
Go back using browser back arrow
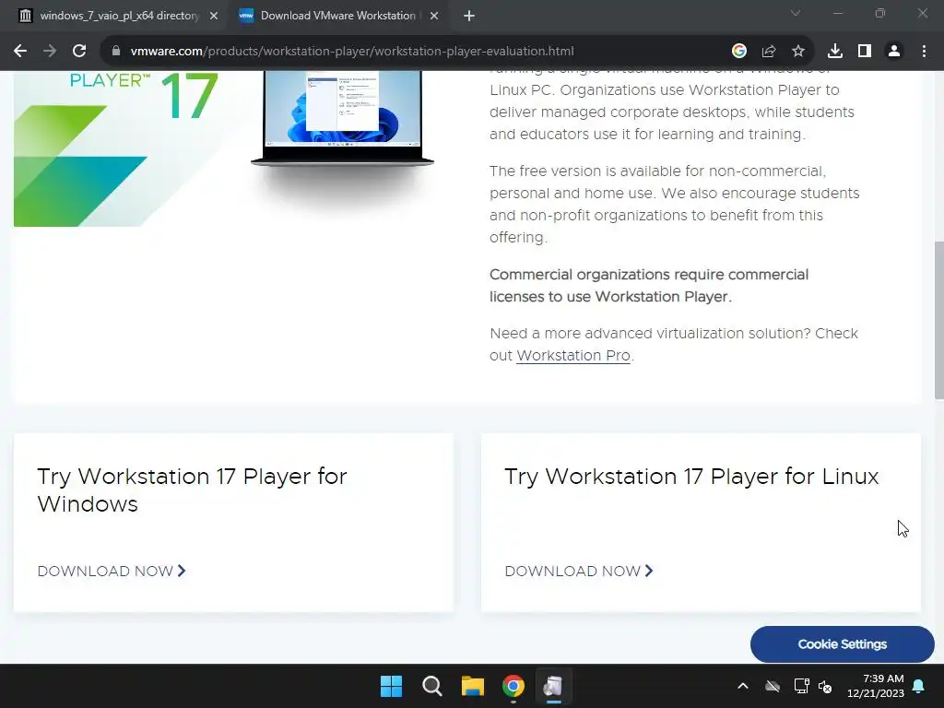click(20, 52)
